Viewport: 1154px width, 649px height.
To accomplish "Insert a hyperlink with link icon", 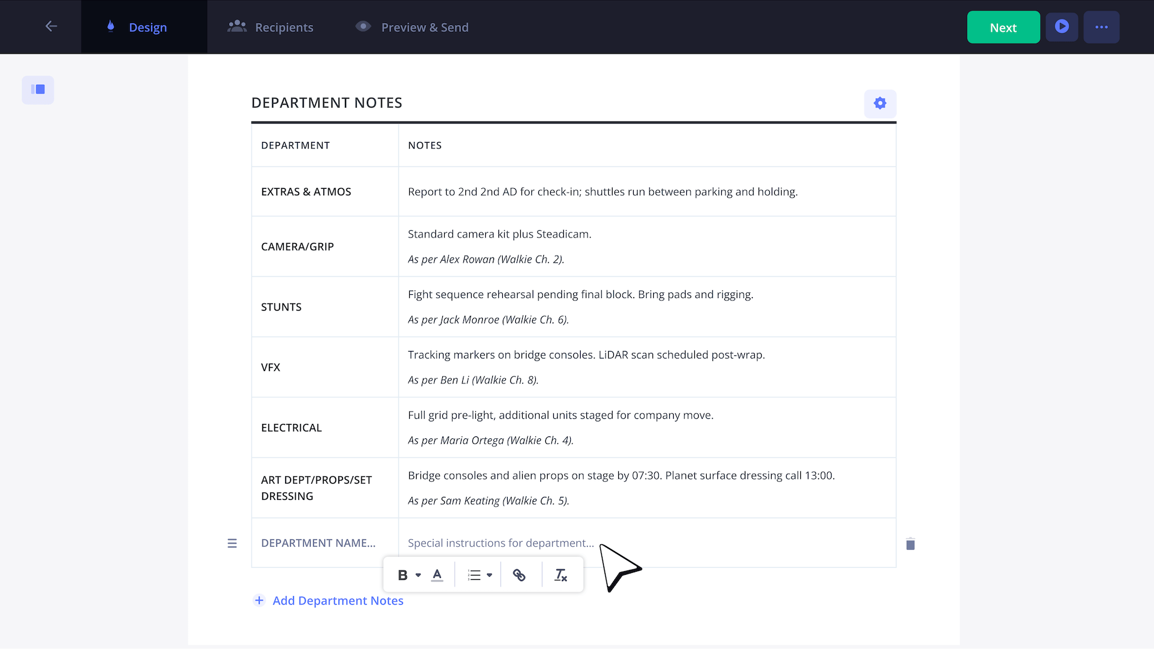I will (519, 575).
